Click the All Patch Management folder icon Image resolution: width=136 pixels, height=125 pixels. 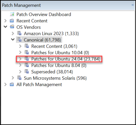(12, 84)
